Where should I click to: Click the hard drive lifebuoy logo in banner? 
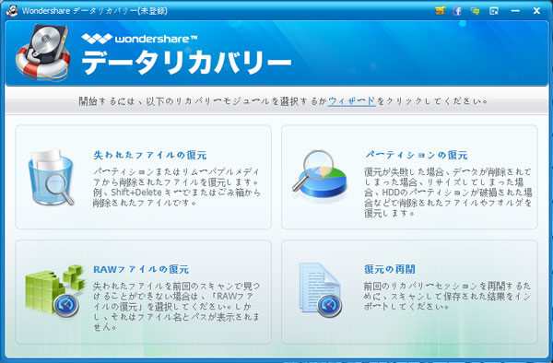tap(43, 53)
